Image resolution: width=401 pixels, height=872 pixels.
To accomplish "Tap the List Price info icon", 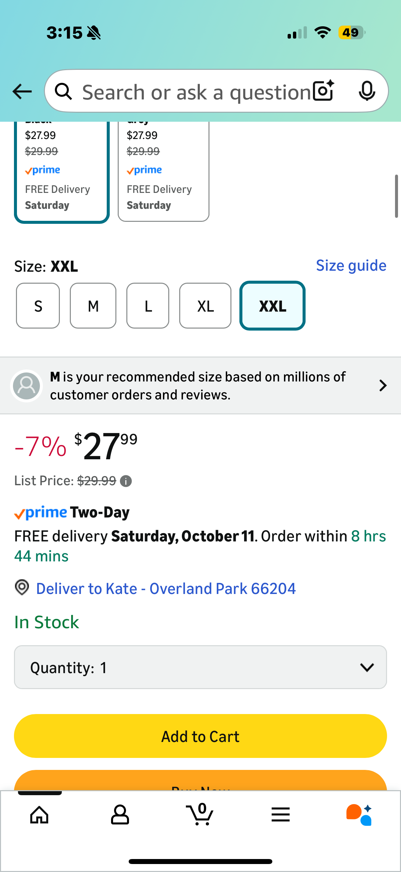I will click(x=126, y=481).
